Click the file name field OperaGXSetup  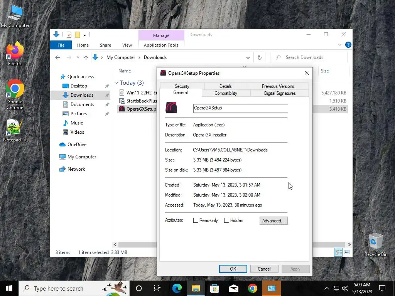tap(240, 108)
